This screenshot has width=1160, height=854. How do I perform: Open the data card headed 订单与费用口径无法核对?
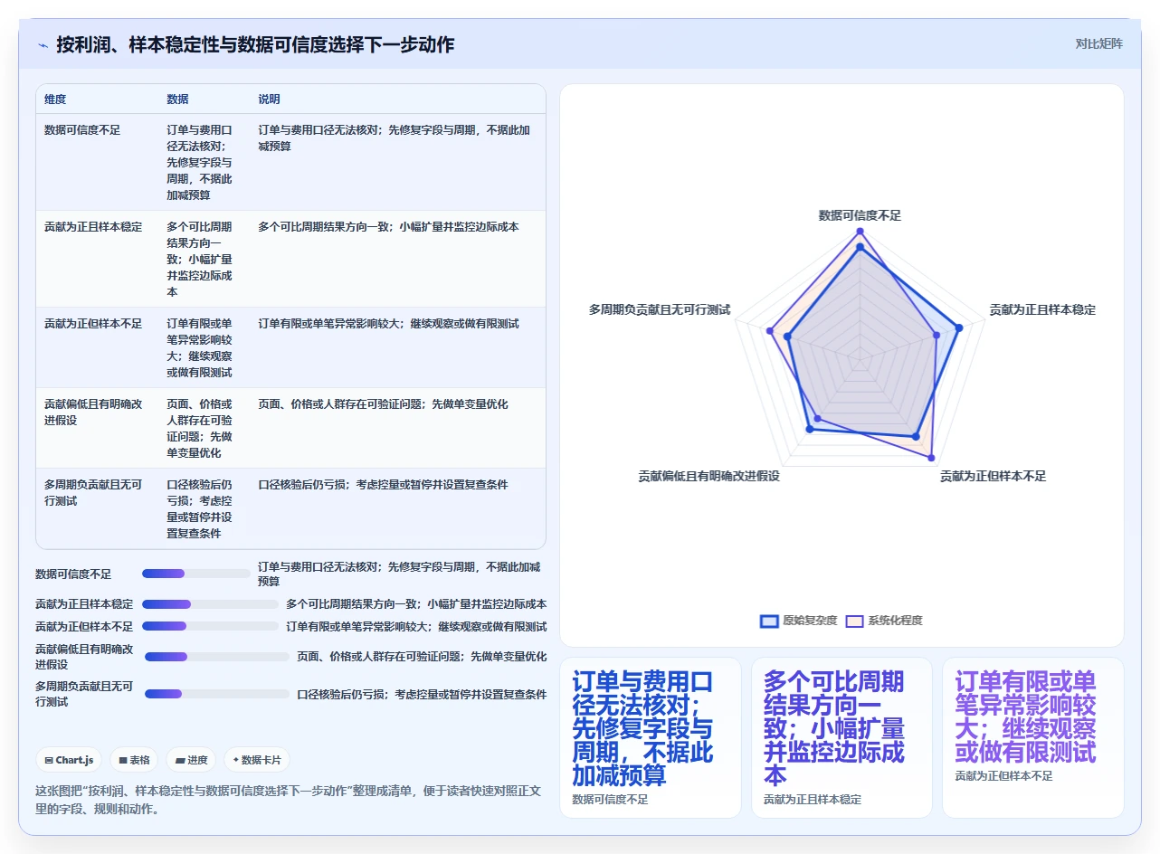pyautogui.click(x=650, y=737)
